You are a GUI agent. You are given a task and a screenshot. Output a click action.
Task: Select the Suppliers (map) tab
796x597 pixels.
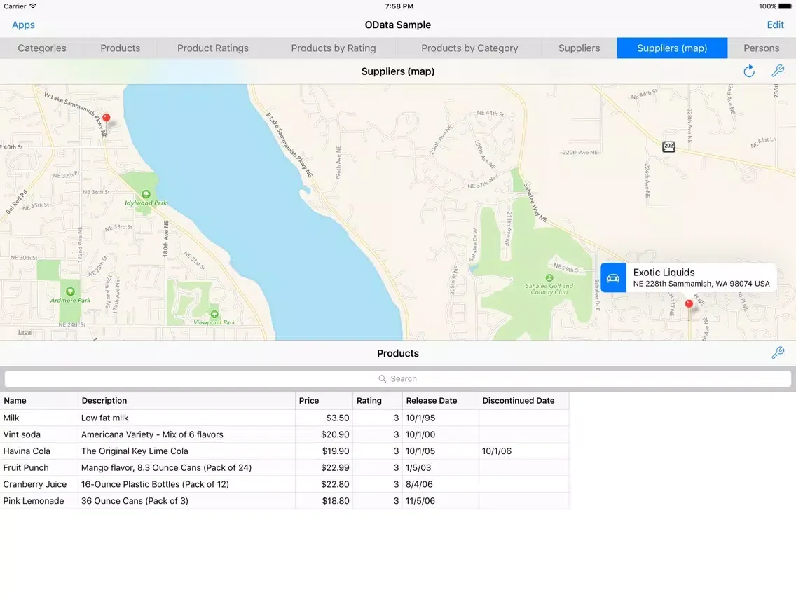pyautogui.click(x=672, y=48)
